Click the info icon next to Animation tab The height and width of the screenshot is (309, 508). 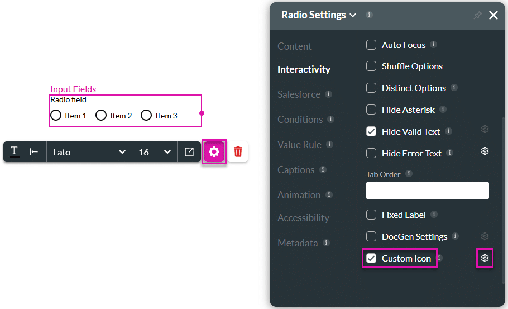click(329, 194)
